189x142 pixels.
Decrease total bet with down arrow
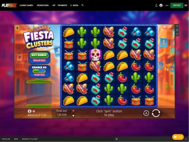(73, 116)
